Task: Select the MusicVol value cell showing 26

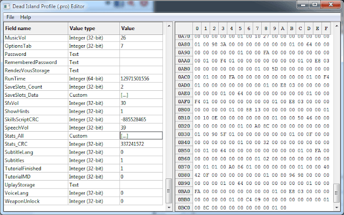Action: [140, 38]
